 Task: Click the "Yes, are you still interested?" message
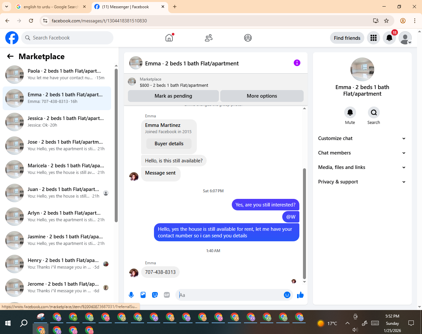pyautogui.click(x=265, y=205)
